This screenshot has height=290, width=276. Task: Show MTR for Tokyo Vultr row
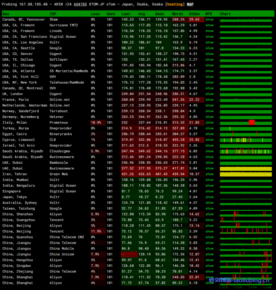coord(209,197)
